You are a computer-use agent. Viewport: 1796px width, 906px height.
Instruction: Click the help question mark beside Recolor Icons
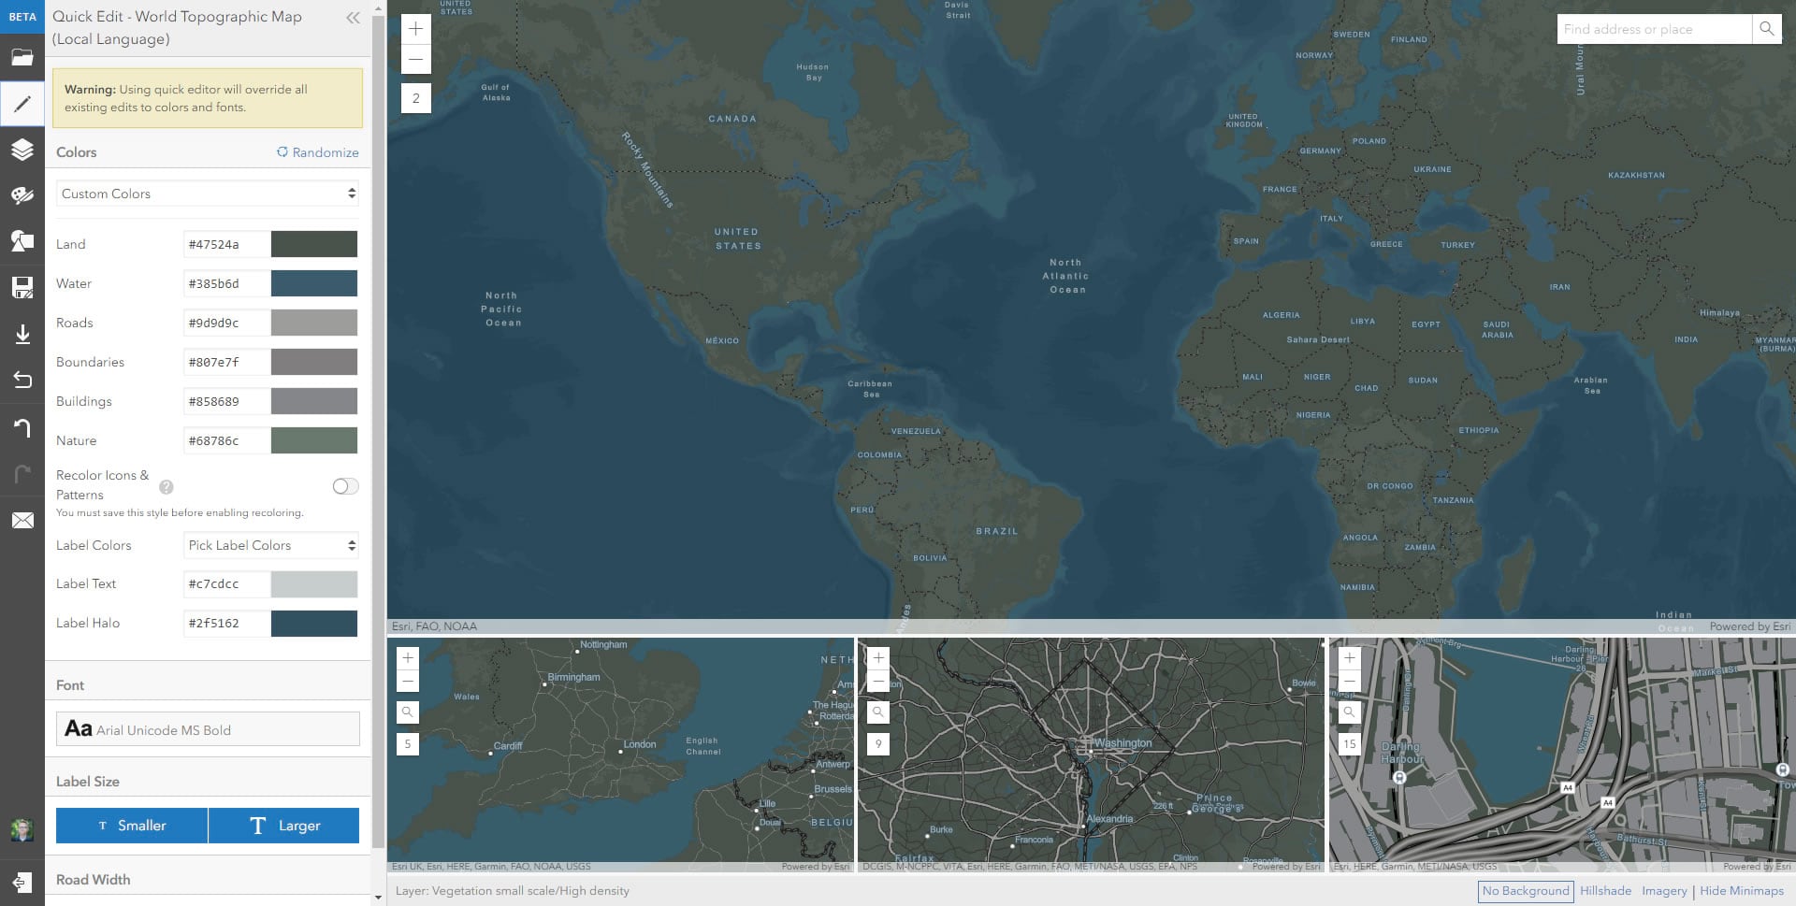tap(167, 486)
